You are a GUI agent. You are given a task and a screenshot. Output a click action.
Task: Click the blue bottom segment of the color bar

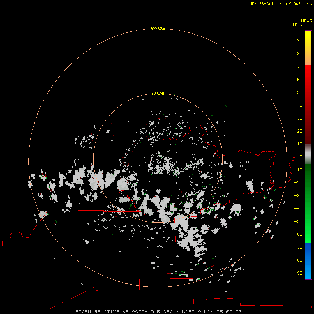[308, 261]
